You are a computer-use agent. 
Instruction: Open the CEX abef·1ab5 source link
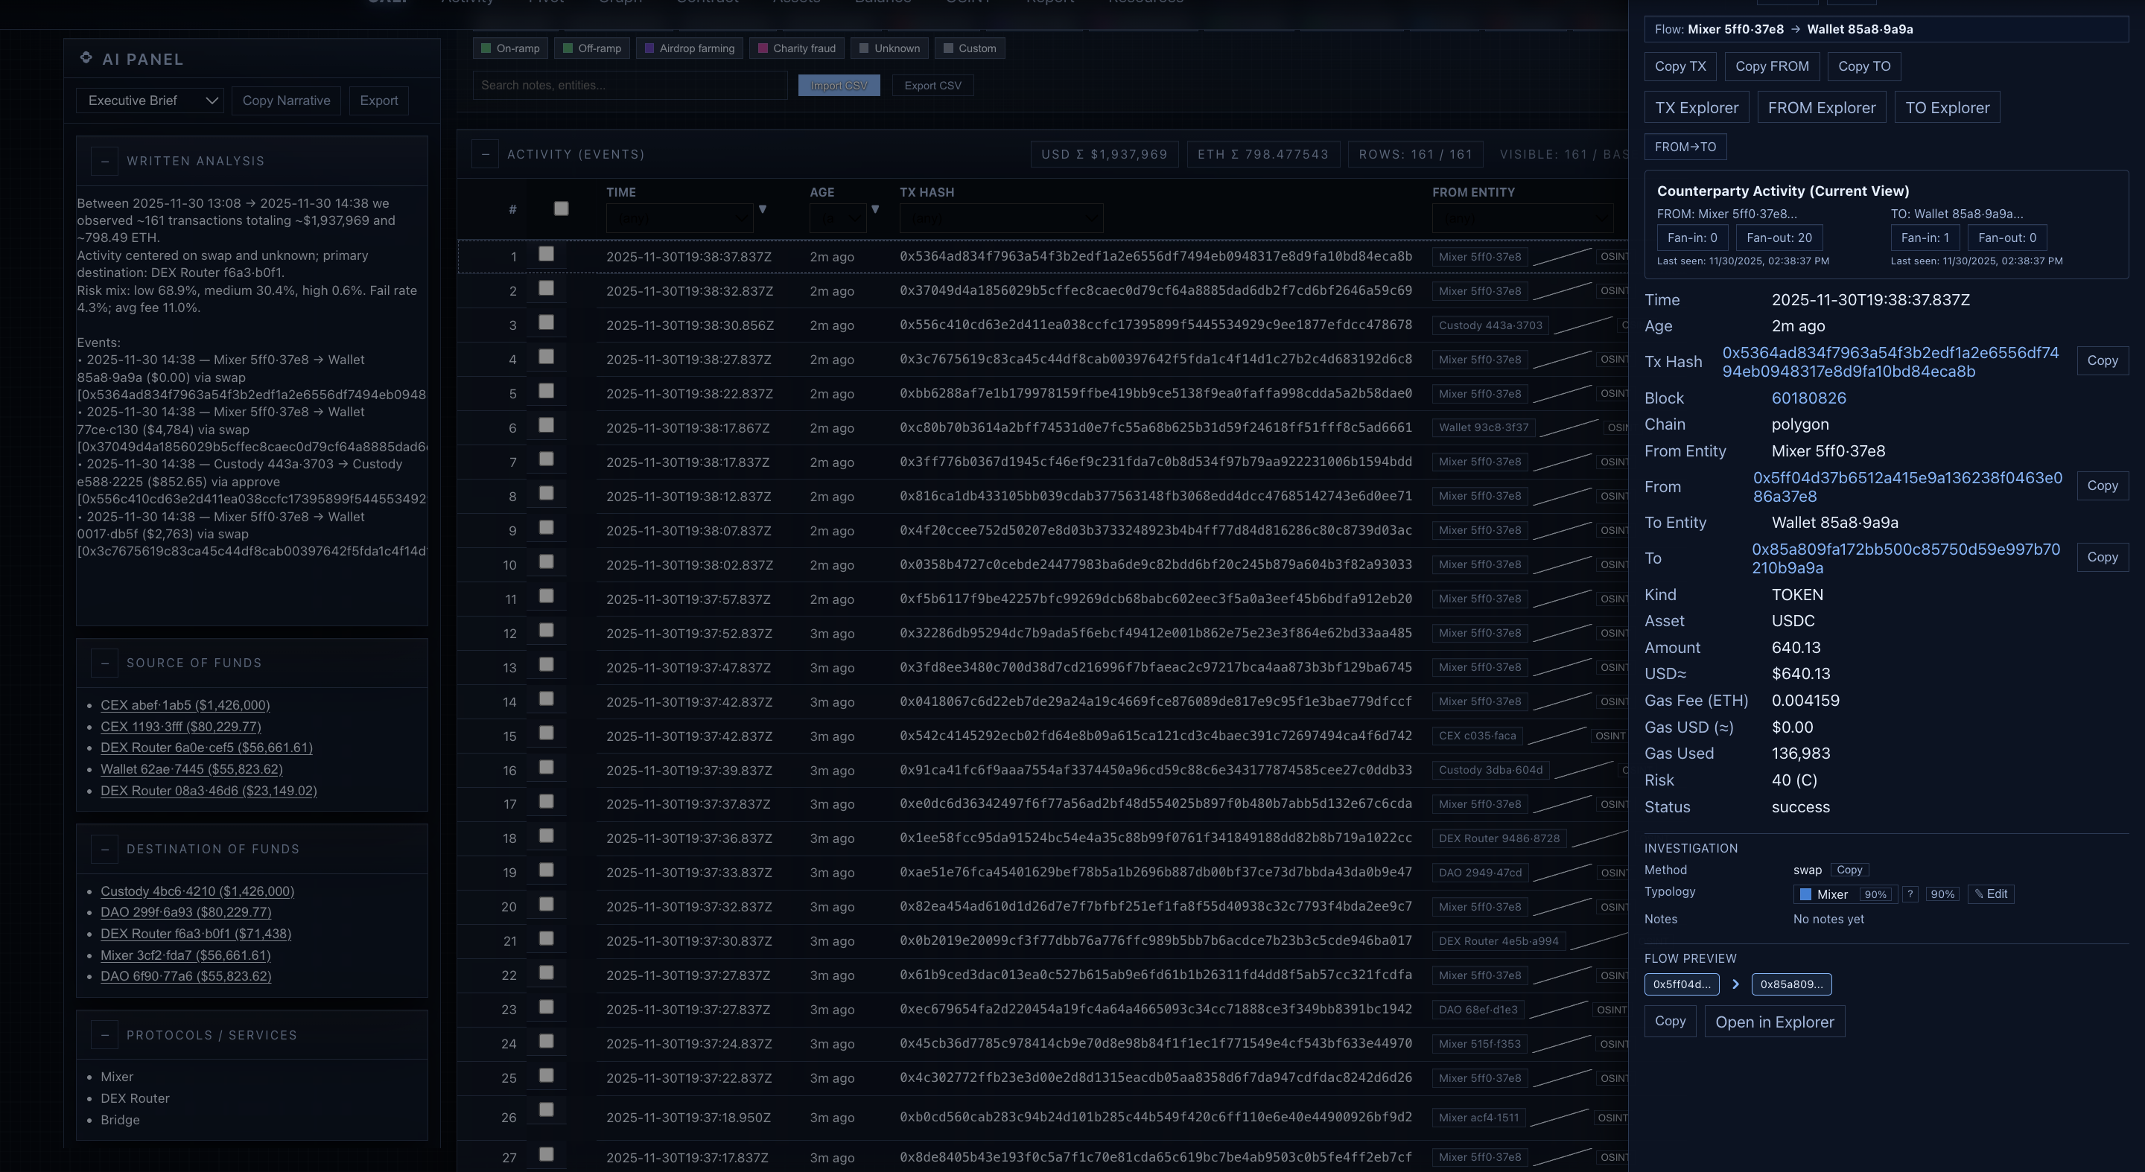(x=185, y=705)
